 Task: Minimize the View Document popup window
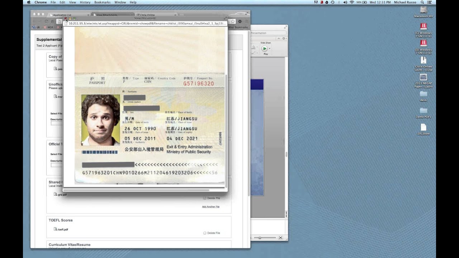(70, 18)
